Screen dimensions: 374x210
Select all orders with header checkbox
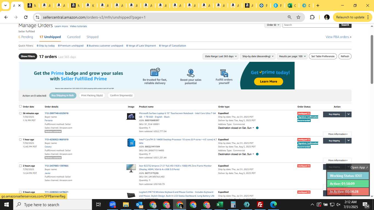click(x=20, y=106)
